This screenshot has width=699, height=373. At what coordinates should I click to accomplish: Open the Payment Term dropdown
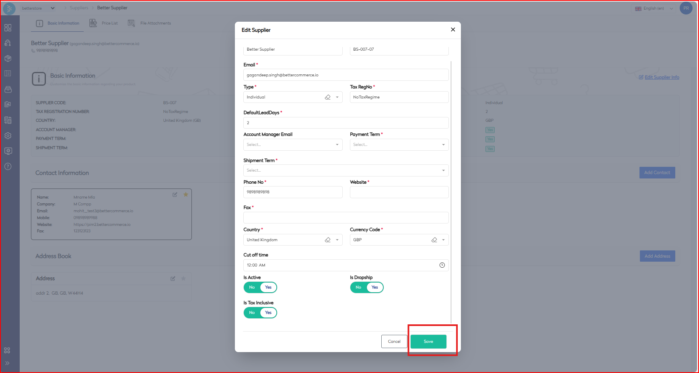(399, 145)
